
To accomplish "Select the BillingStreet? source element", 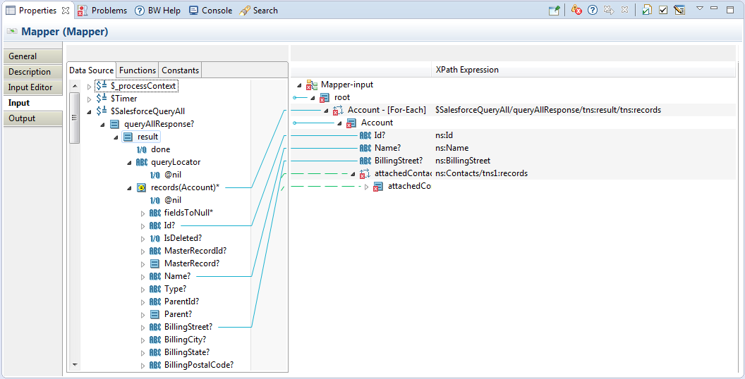I will [188, 327].
